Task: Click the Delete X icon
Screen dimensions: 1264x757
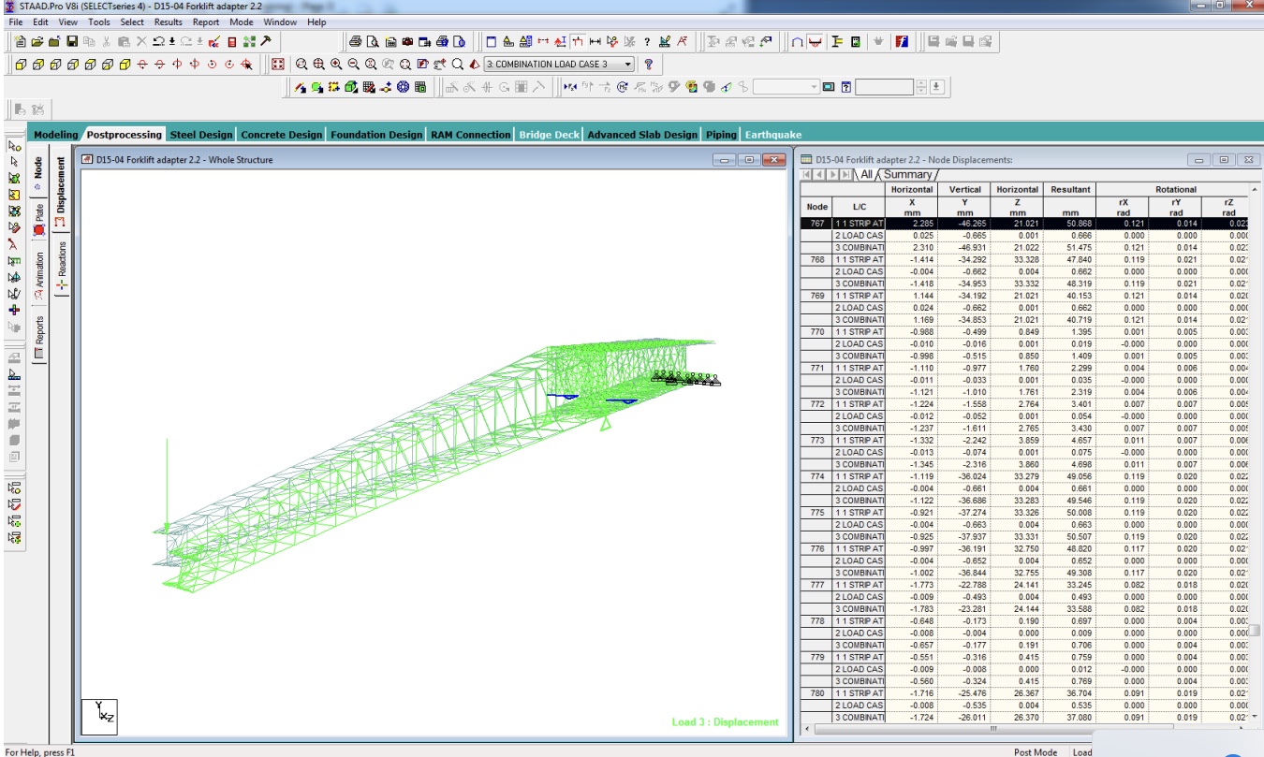Action: [x=141, y=41]
